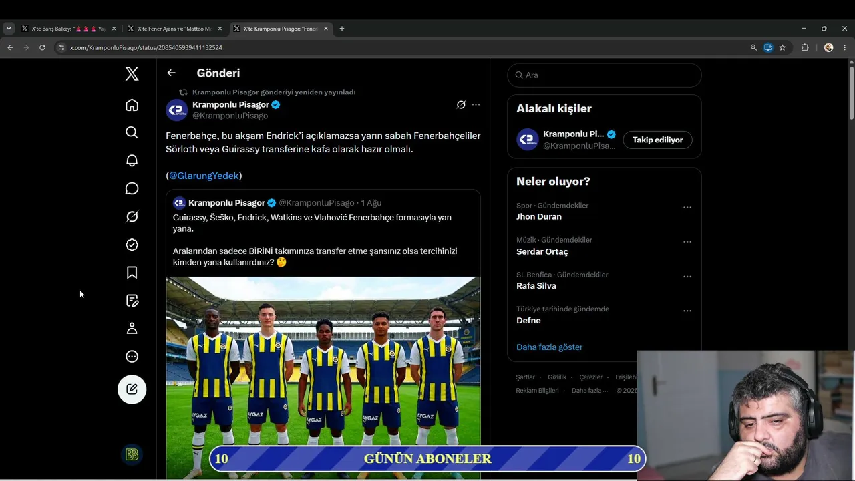The height and width of the screenshot is (481, 855).
Task: Open the repost notice Kramponlu Pisagor link
Action: pos(274,92)
